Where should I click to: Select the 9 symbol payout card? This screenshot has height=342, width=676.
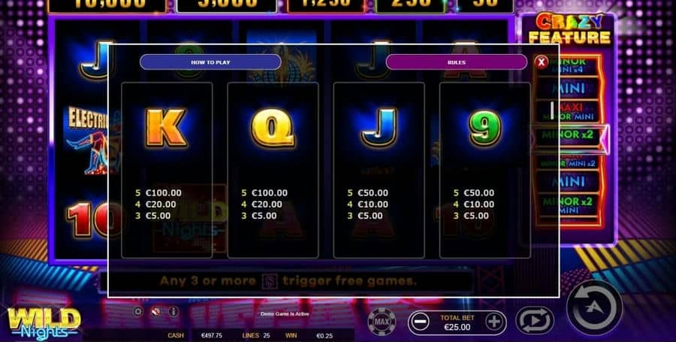pos(485,171)
